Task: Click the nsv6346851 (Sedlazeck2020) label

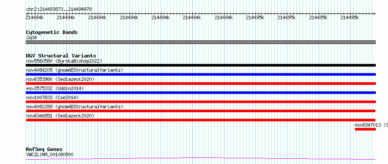Action: pyautogui.click(x=60, y=116)
